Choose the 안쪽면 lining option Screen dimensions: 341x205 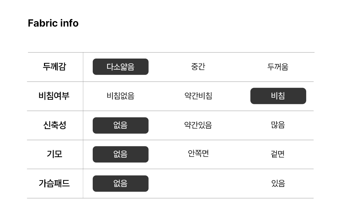198,153
